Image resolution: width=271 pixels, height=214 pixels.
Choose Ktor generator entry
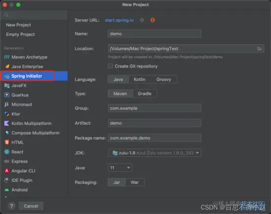(x=34, y=114)
